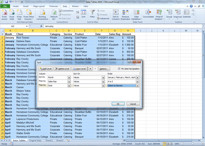Switch to the Home tab
This screenshot has height=146, width=205.
click(x=16, y=6)
